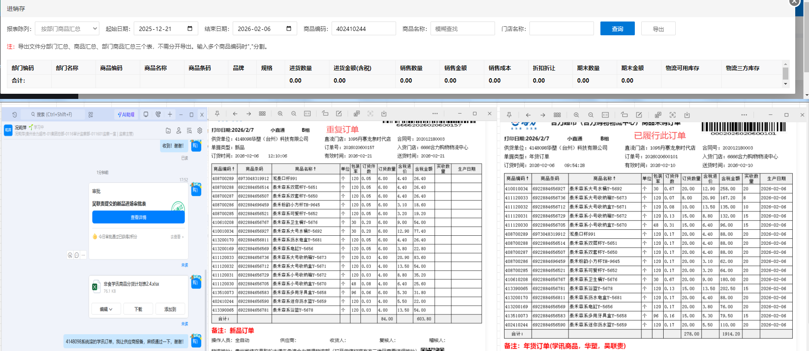The image size is (809, 351).
Task: Open more options menu in right viewer
Action: [x=744, y=115]
